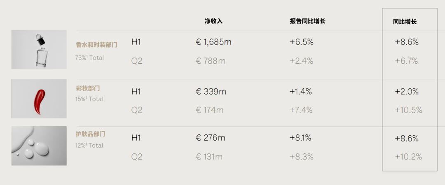Select the 护肤品部门 heading
Image resolution: width=445 pixels, height=185 pixels.
[91, 134]
